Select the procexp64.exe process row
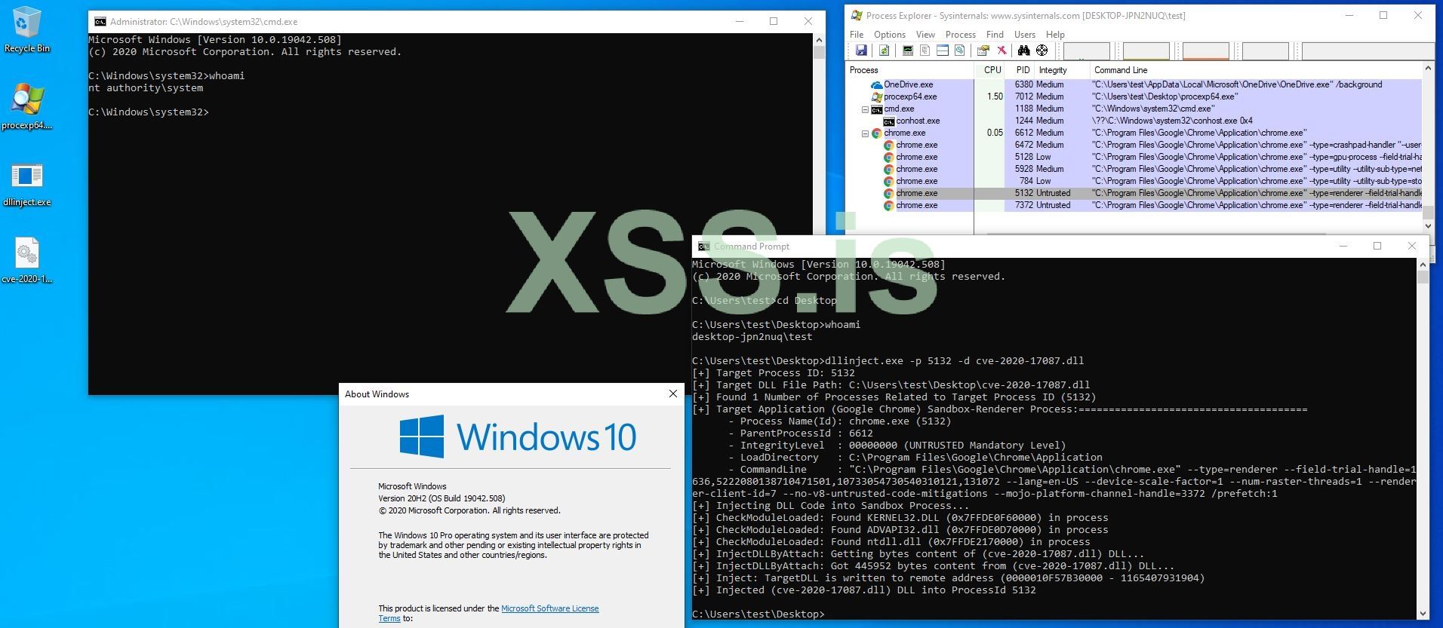Viewport: 1443px width, 628px height. (x=1134, y=96)
